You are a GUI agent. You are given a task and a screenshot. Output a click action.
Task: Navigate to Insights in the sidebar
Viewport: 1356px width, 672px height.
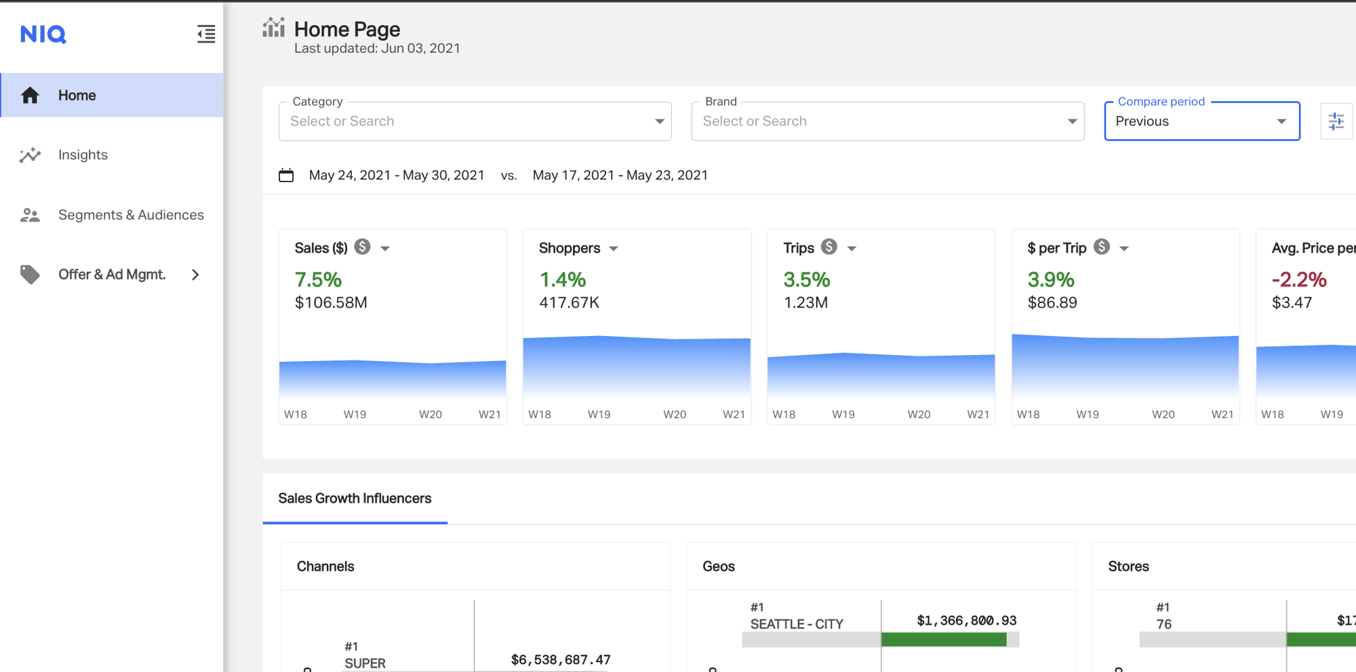coord(82,154)
